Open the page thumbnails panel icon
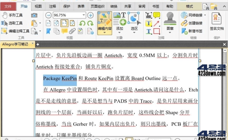228x140 pixels. tap(56, 31)
